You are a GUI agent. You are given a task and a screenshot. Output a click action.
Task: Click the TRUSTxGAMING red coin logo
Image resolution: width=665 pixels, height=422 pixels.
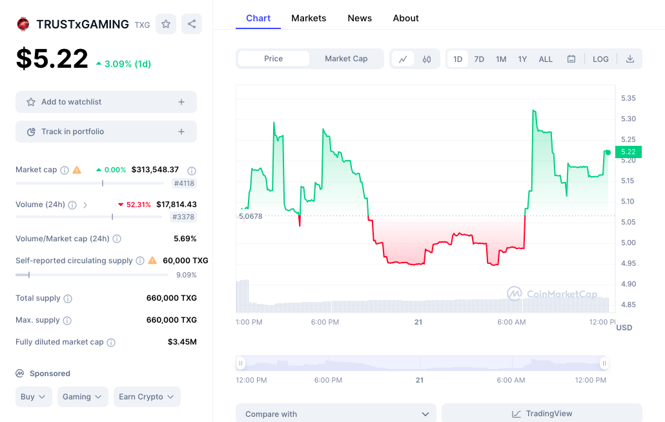[23, 24]
